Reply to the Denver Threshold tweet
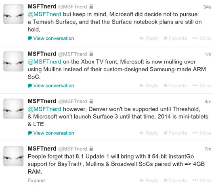 (x=149, y=133)
